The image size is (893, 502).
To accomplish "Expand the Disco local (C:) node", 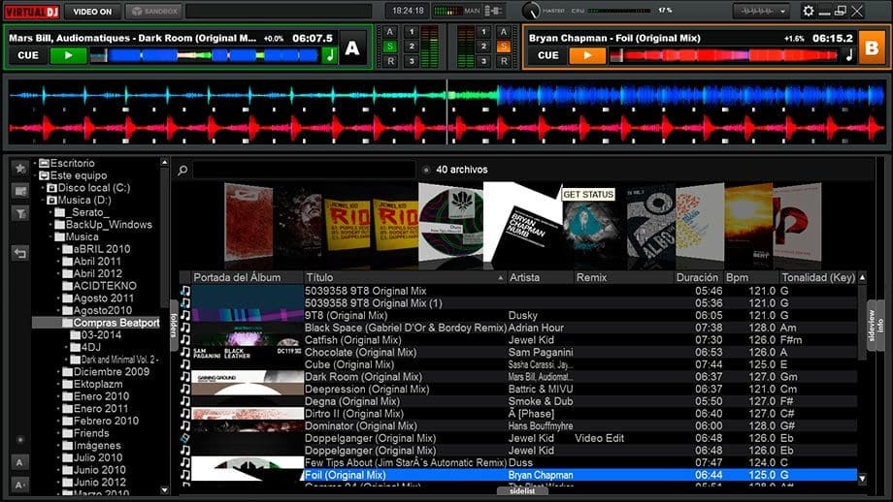I will [44, 188].
